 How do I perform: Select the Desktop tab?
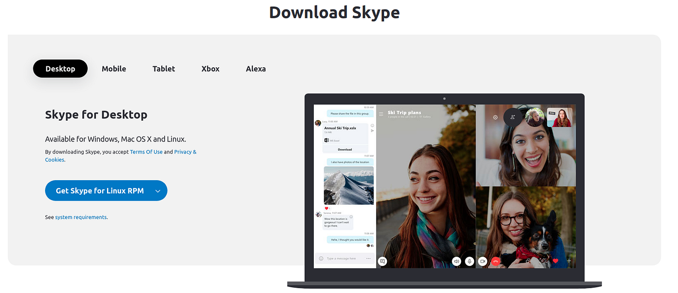[x=60, y=69]
